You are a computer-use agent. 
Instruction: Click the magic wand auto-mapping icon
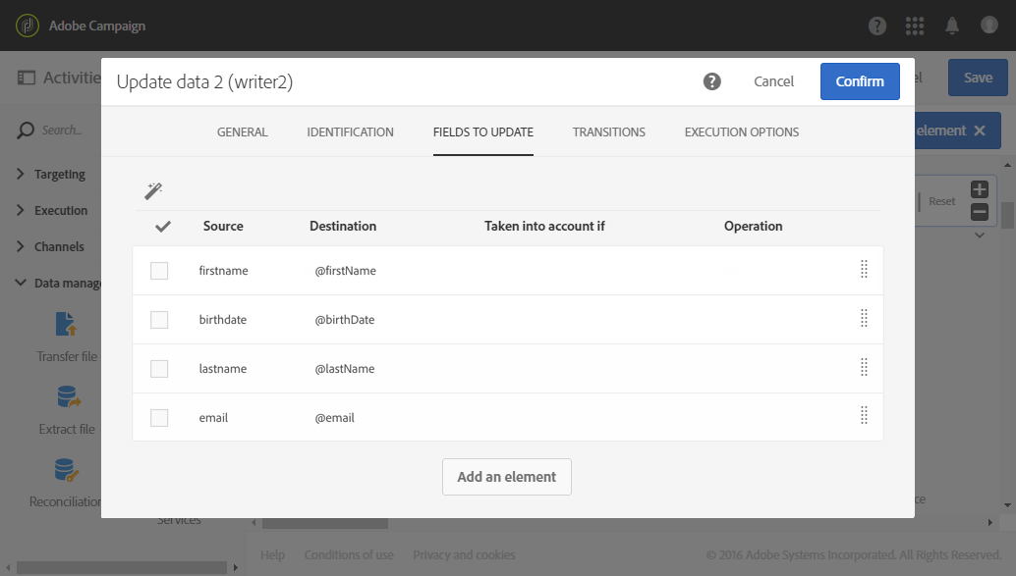153,190
